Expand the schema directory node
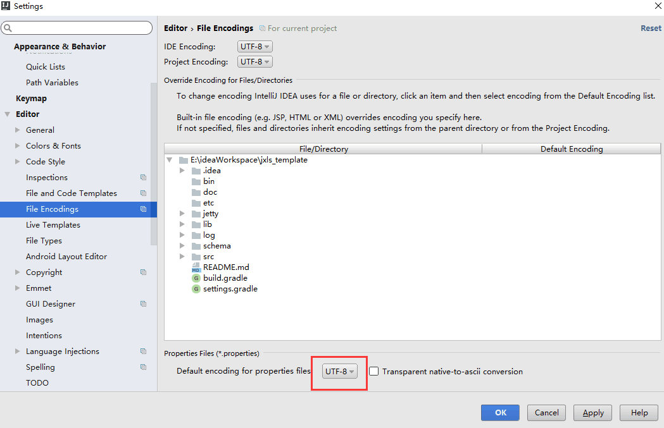 coord(182,245)
